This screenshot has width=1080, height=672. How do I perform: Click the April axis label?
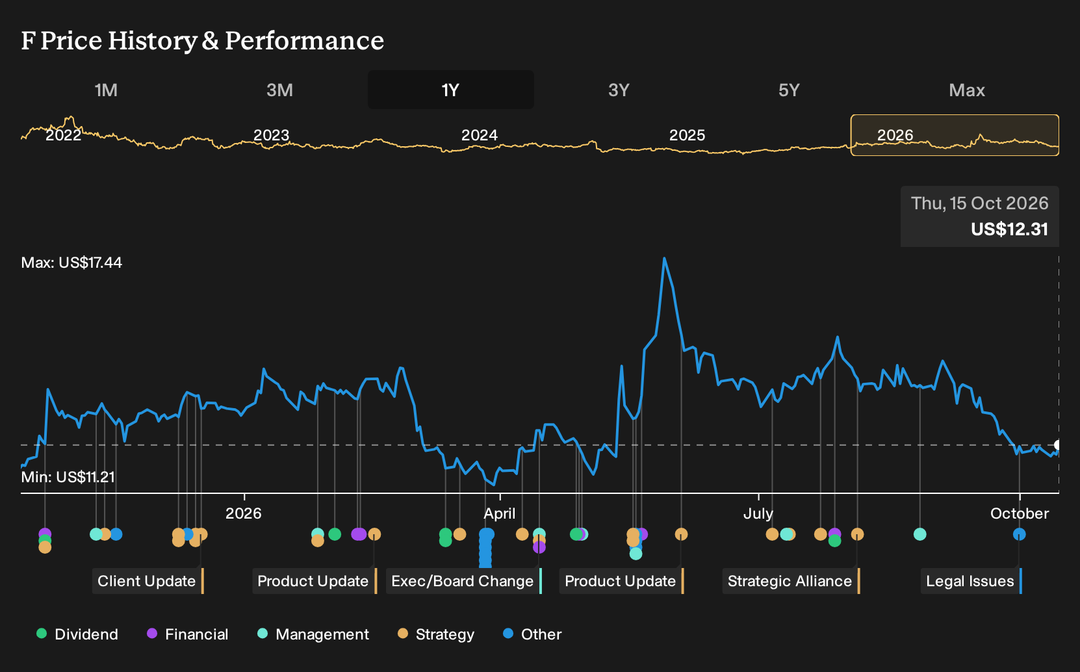(x=500, y=513)
